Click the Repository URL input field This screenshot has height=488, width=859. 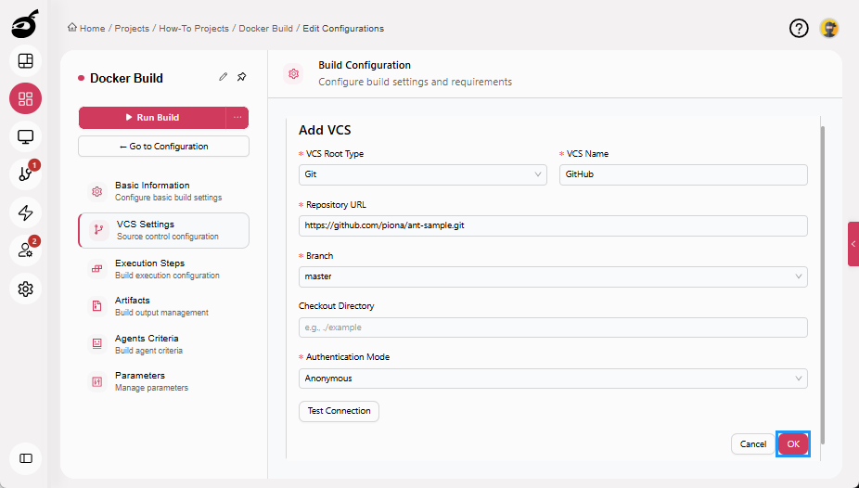553,225
